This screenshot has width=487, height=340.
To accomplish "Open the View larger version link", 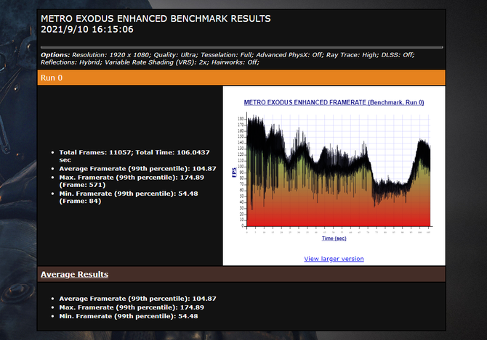I will (x=334, y=259).
